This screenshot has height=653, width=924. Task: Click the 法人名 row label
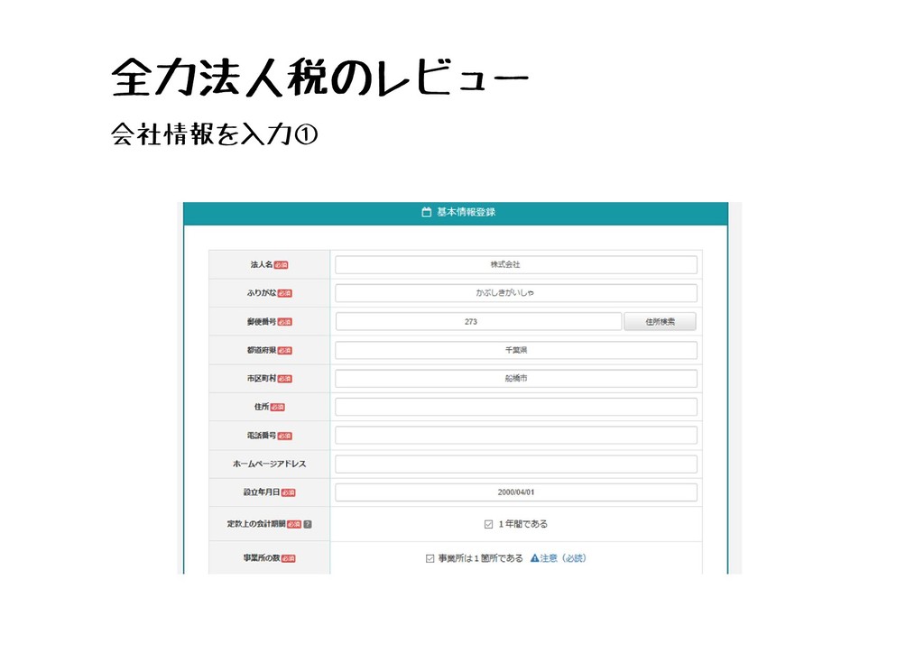[262, 264]
